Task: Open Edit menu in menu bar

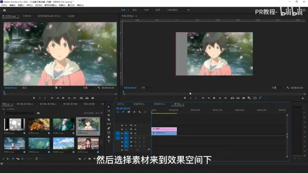Action: point(13,5)
